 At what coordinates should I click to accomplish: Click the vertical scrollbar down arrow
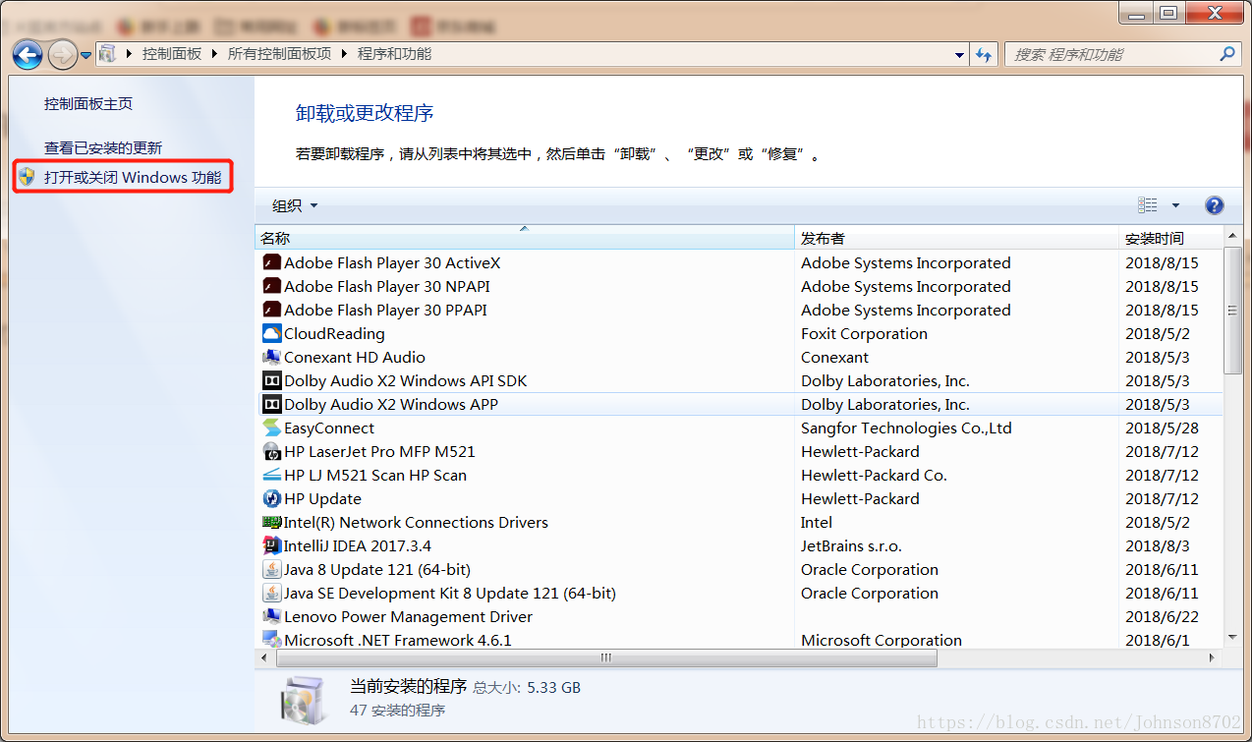point(1233,639)
